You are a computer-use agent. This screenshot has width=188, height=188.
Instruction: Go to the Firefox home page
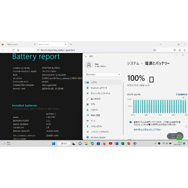pos(18,50)
